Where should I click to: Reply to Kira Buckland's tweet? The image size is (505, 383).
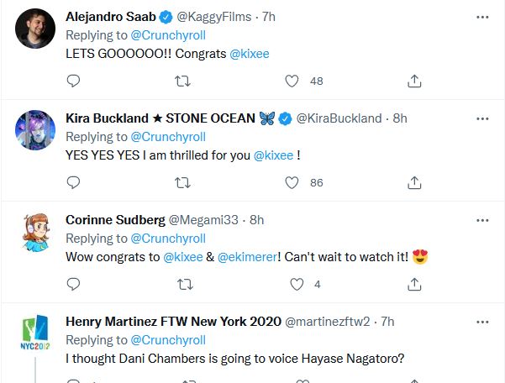(x=73, y=182)
